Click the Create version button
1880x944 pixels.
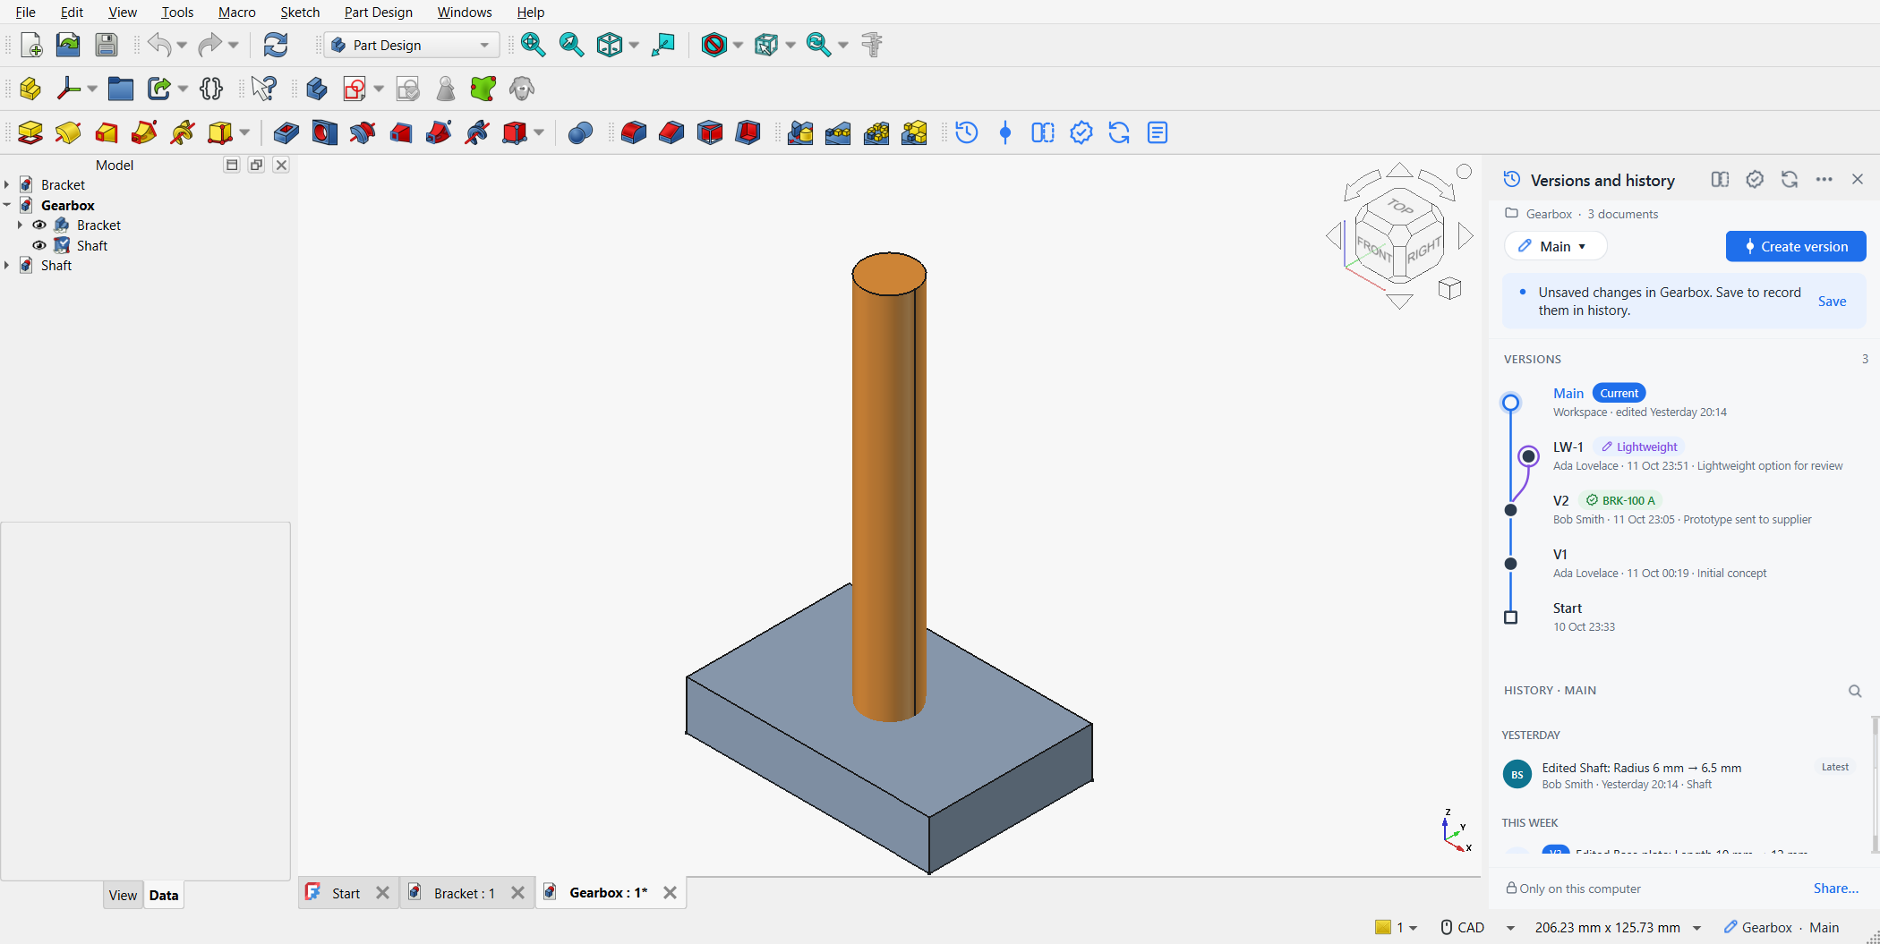[1796, 246]
